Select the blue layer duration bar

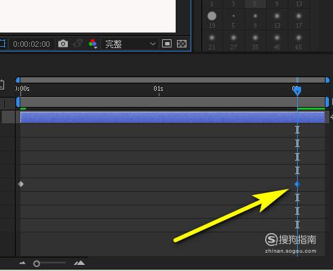click(x=173, y=117)
